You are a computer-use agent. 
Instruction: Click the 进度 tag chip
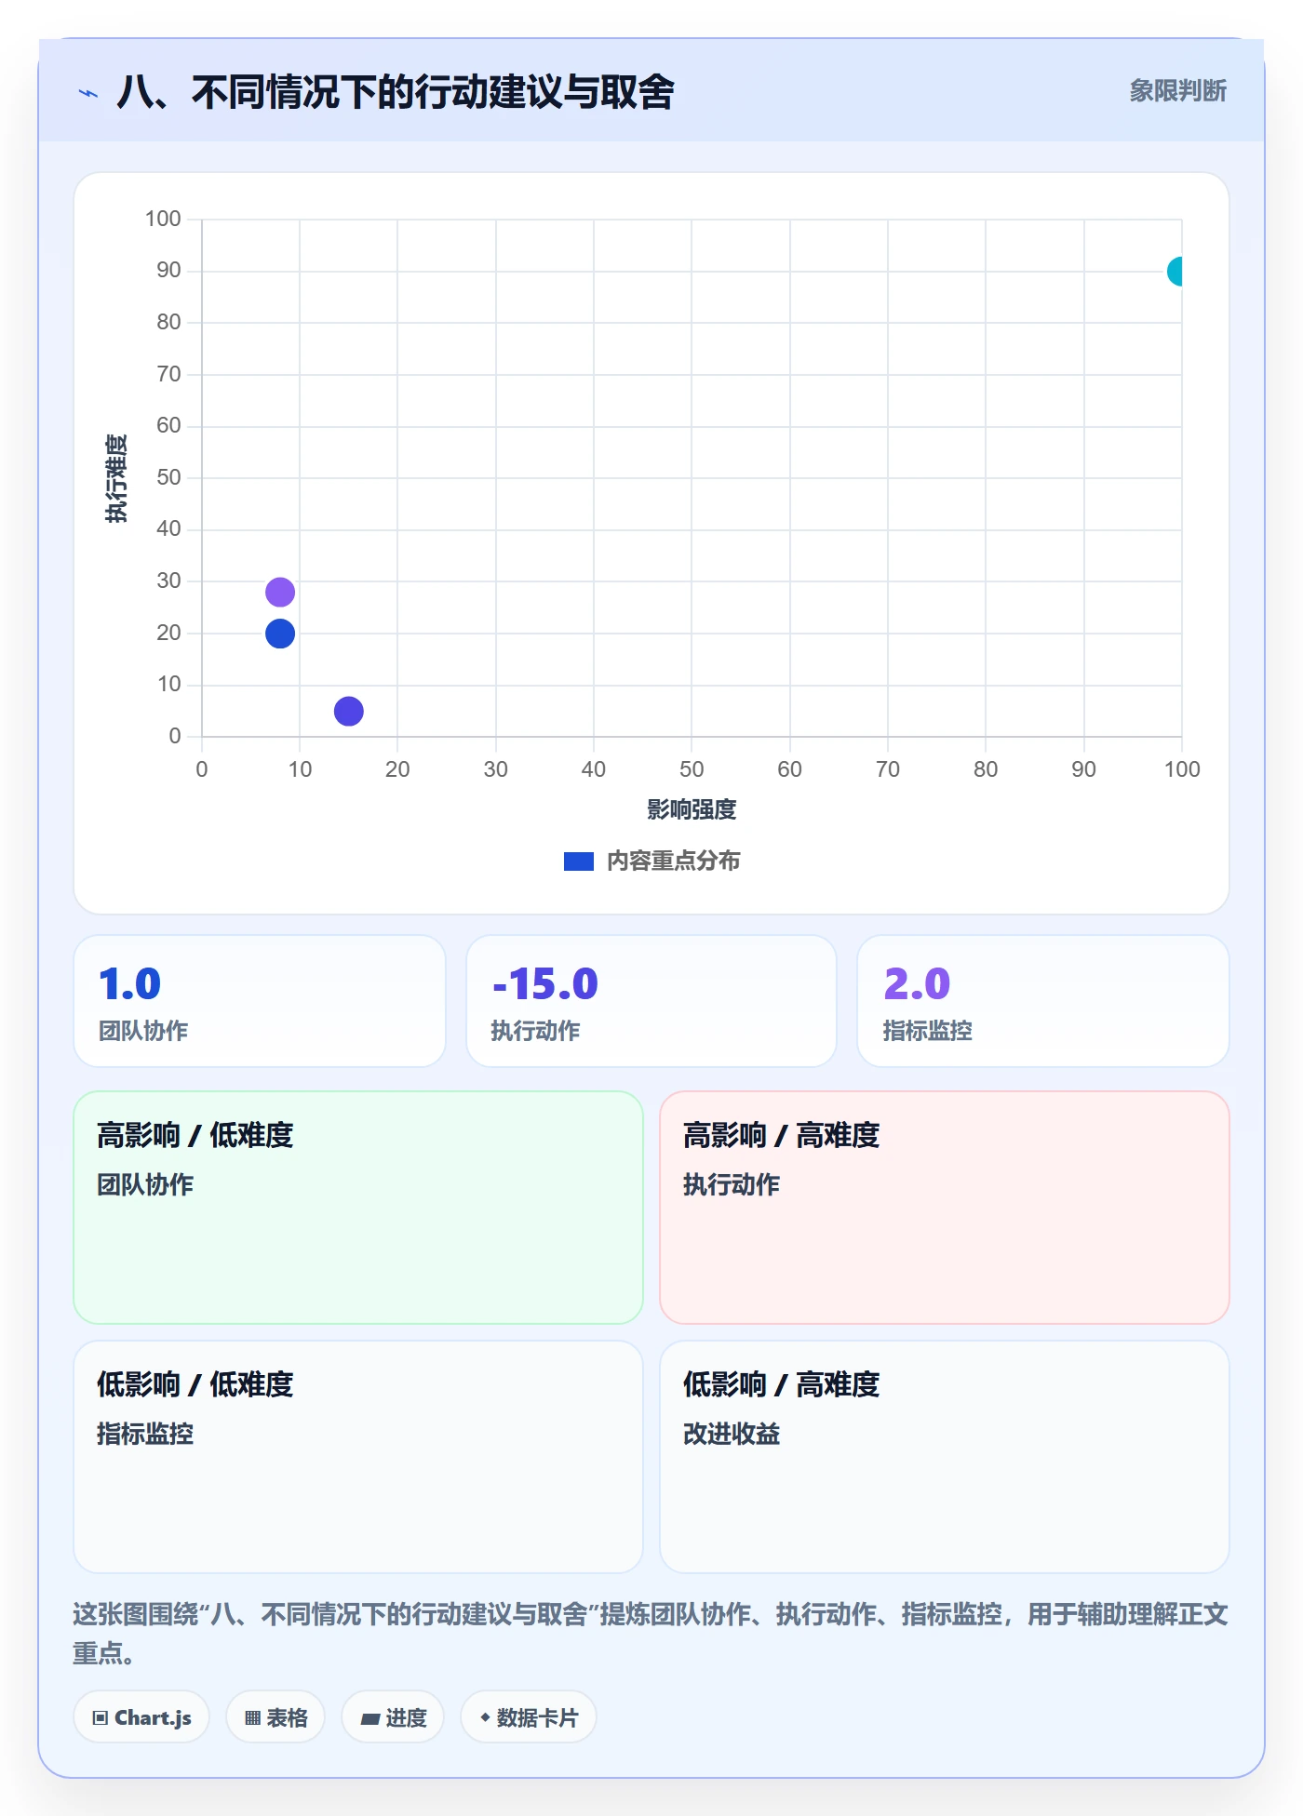[393, 1717]
